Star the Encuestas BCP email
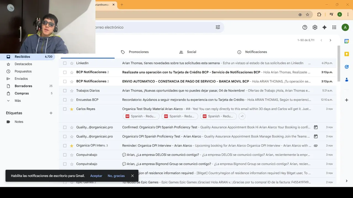353x198 pixels. click(x=72, y=100)
